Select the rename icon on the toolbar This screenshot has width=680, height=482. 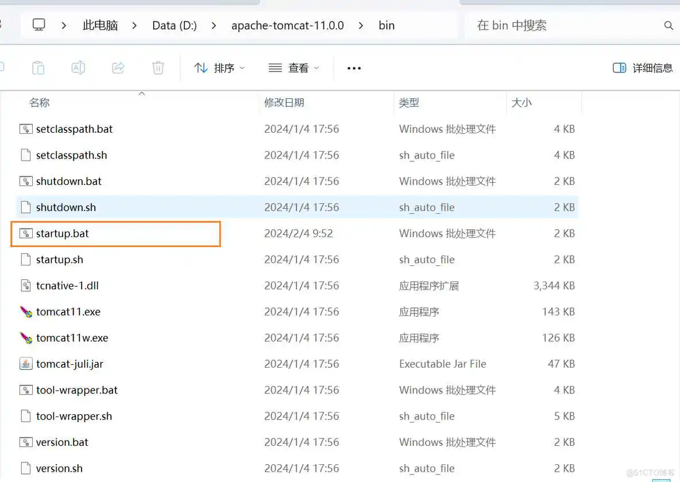point(78,67)
